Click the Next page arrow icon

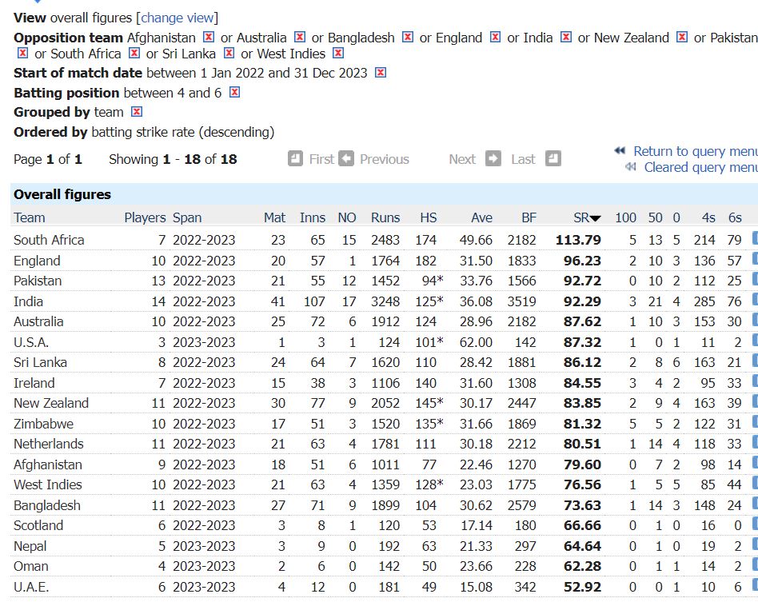tap(493, 158)
